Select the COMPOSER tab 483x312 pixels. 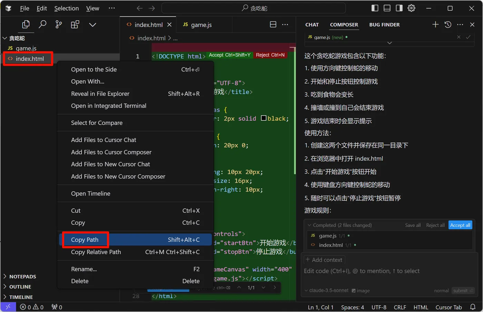point(344,25)
